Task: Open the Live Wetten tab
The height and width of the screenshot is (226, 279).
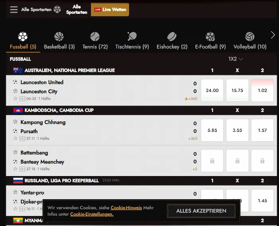Action: pyautogui.click(x=110, y=10)
